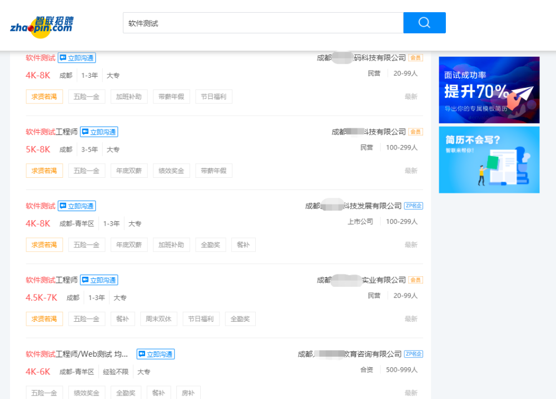
Task: Click 立即沟通 for the 4.5K-7K job
Action: (x=99, y=280)
